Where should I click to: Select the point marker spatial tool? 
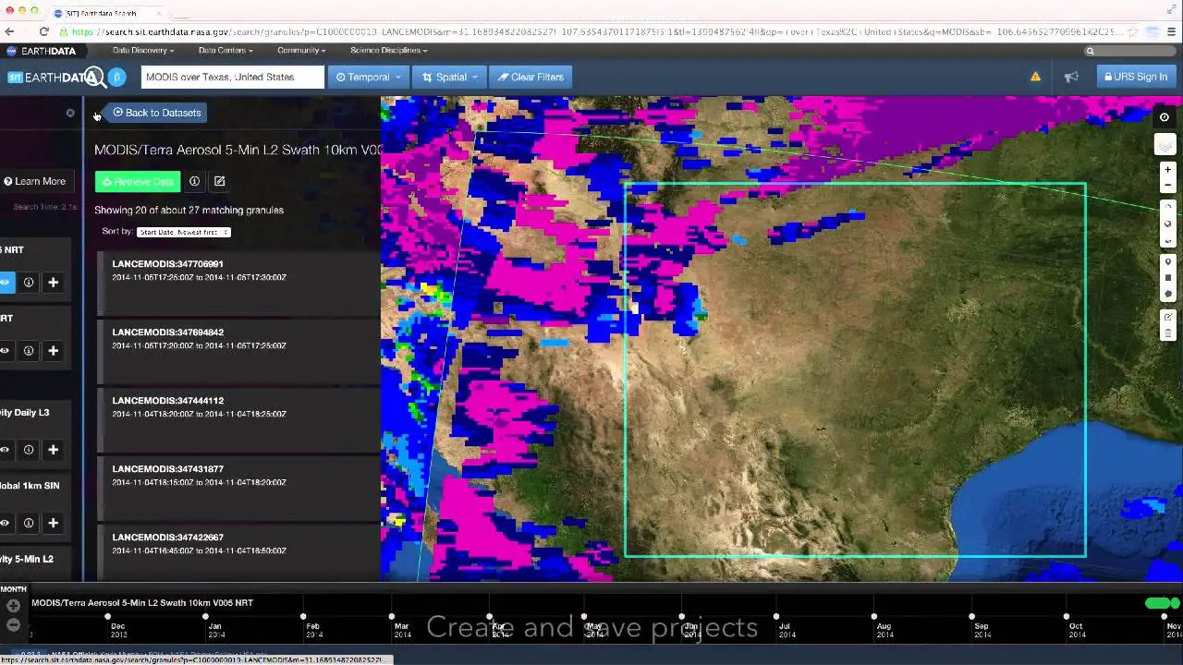[x=1168, y=262]
